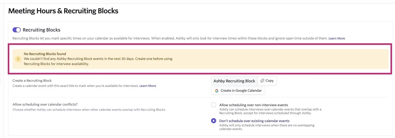Click the No Recruiting Blocks found heading
This screenshot has width=395, height=138.
tap(45, 54)
